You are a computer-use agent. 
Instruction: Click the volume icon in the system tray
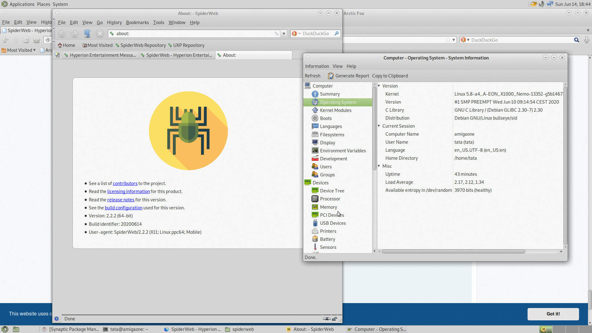point(541,4)
